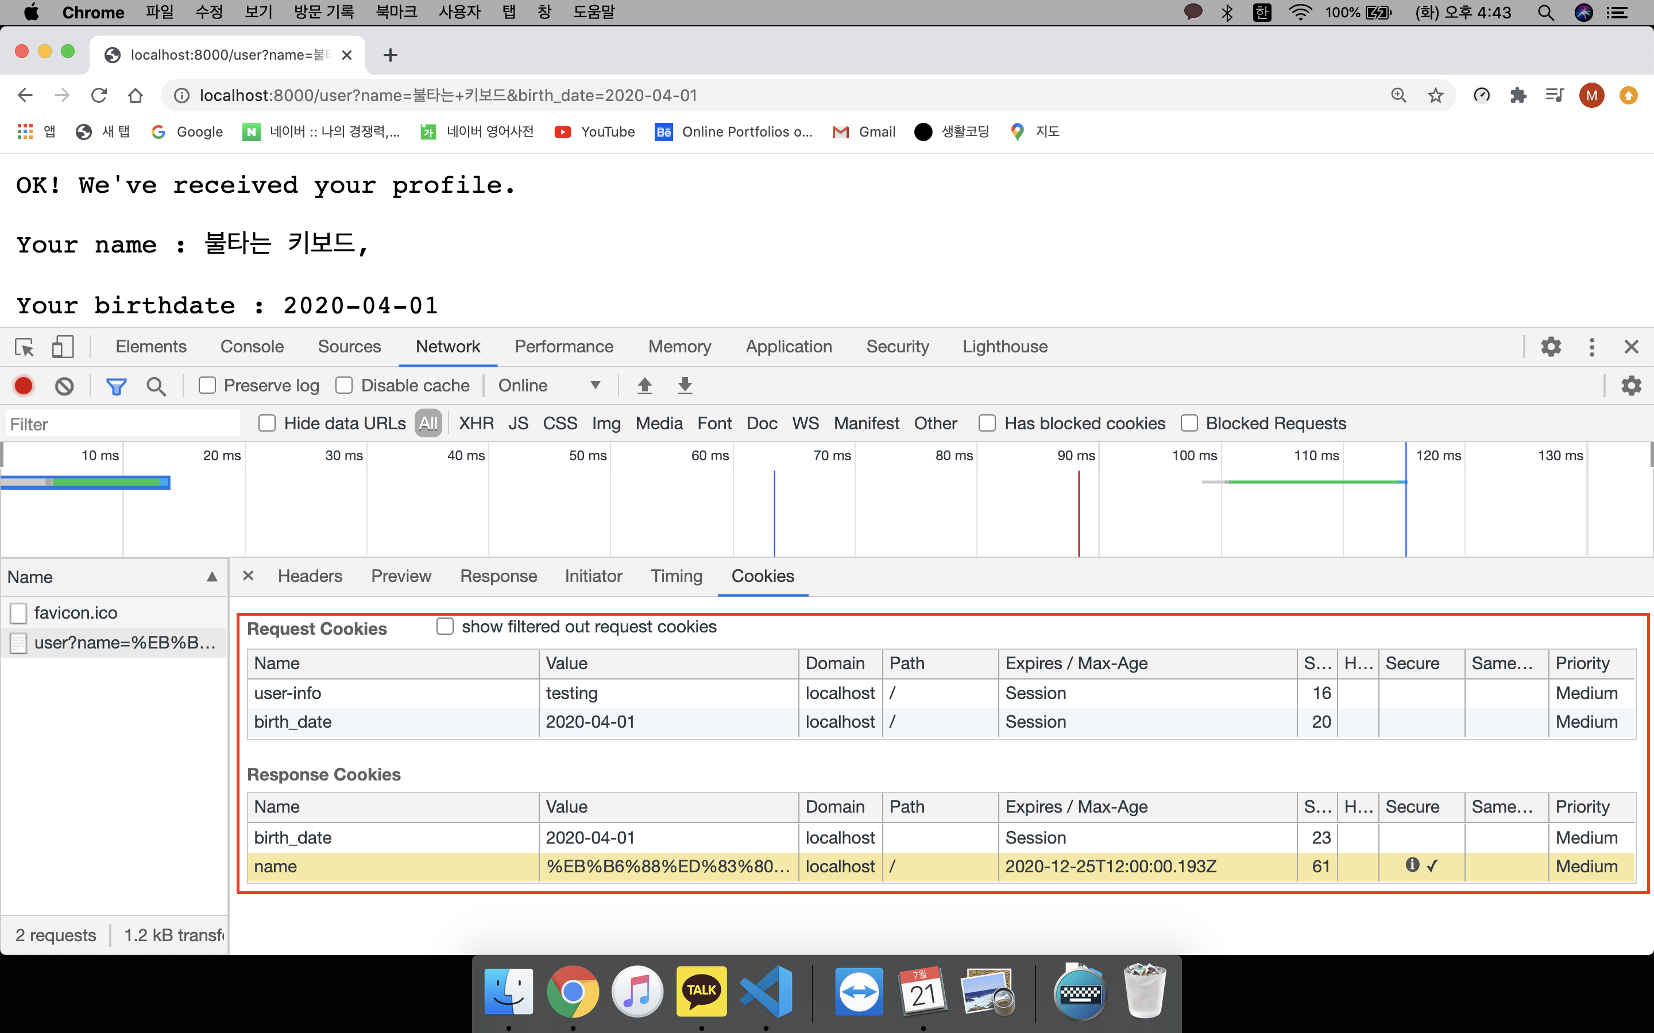Screen dimensions: 1654x1033
Task: Filter requests by the XHR type
Action: click(x=476, y=424)
